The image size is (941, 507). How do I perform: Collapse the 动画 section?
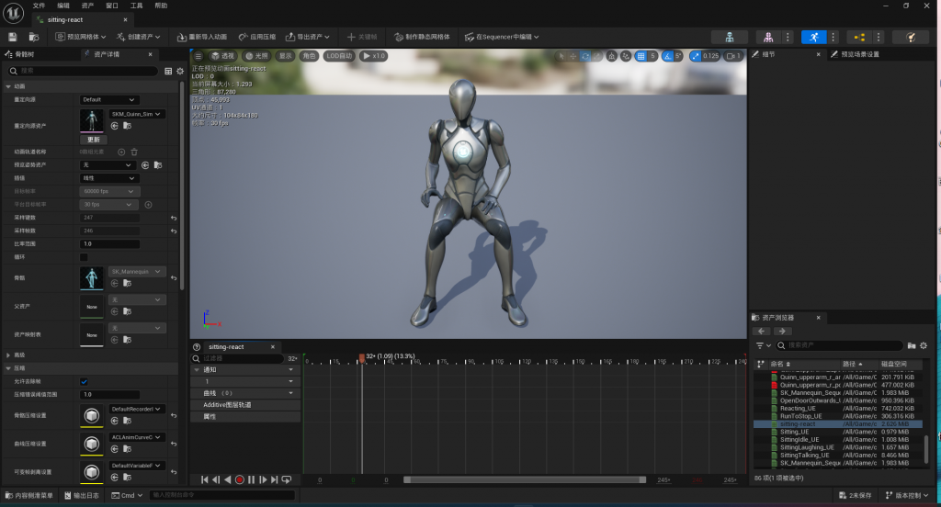(8, 86)
